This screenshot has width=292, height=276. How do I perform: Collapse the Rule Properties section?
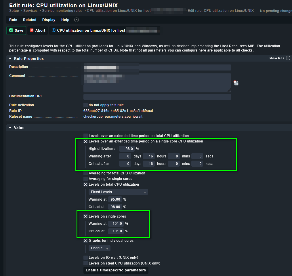10,59
